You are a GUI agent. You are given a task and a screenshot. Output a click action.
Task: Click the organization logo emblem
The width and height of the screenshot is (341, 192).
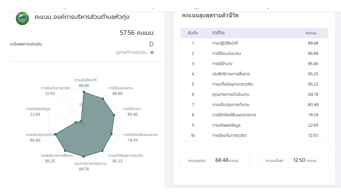pos(22,18)
